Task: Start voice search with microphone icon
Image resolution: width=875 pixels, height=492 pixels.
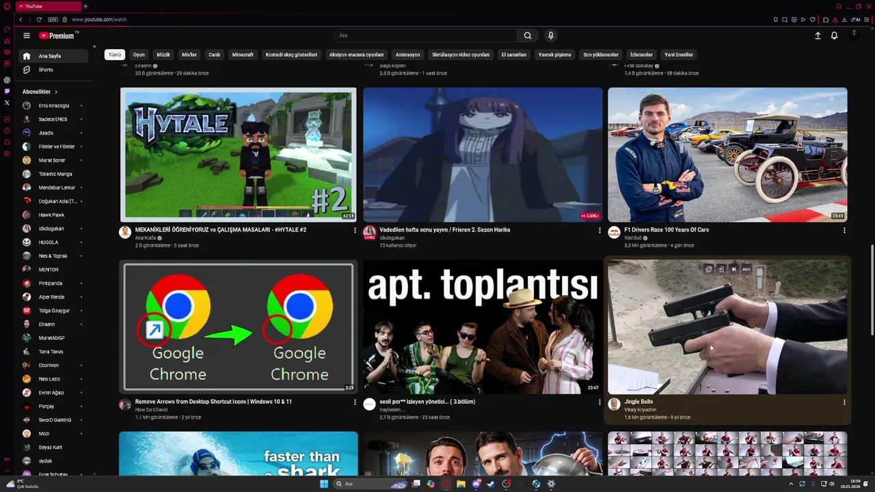Action: (x=550, y=36)
